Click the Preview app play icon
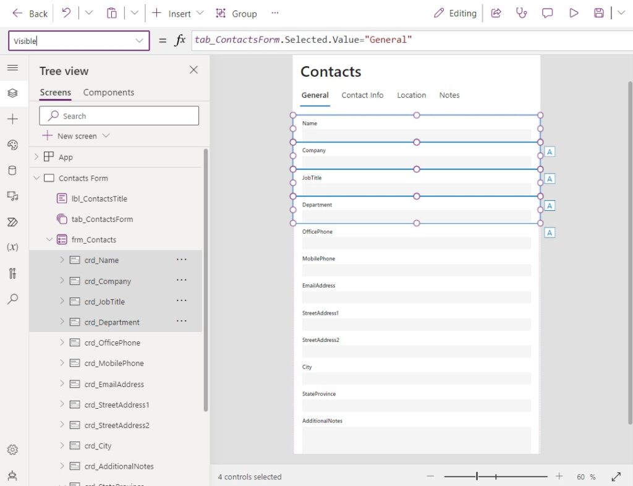 tap(573, 14)
